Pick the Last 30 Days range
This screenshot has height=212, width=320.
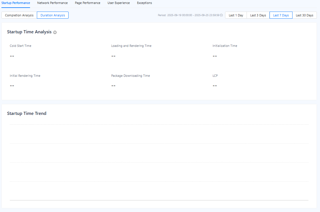pos(304,15)
